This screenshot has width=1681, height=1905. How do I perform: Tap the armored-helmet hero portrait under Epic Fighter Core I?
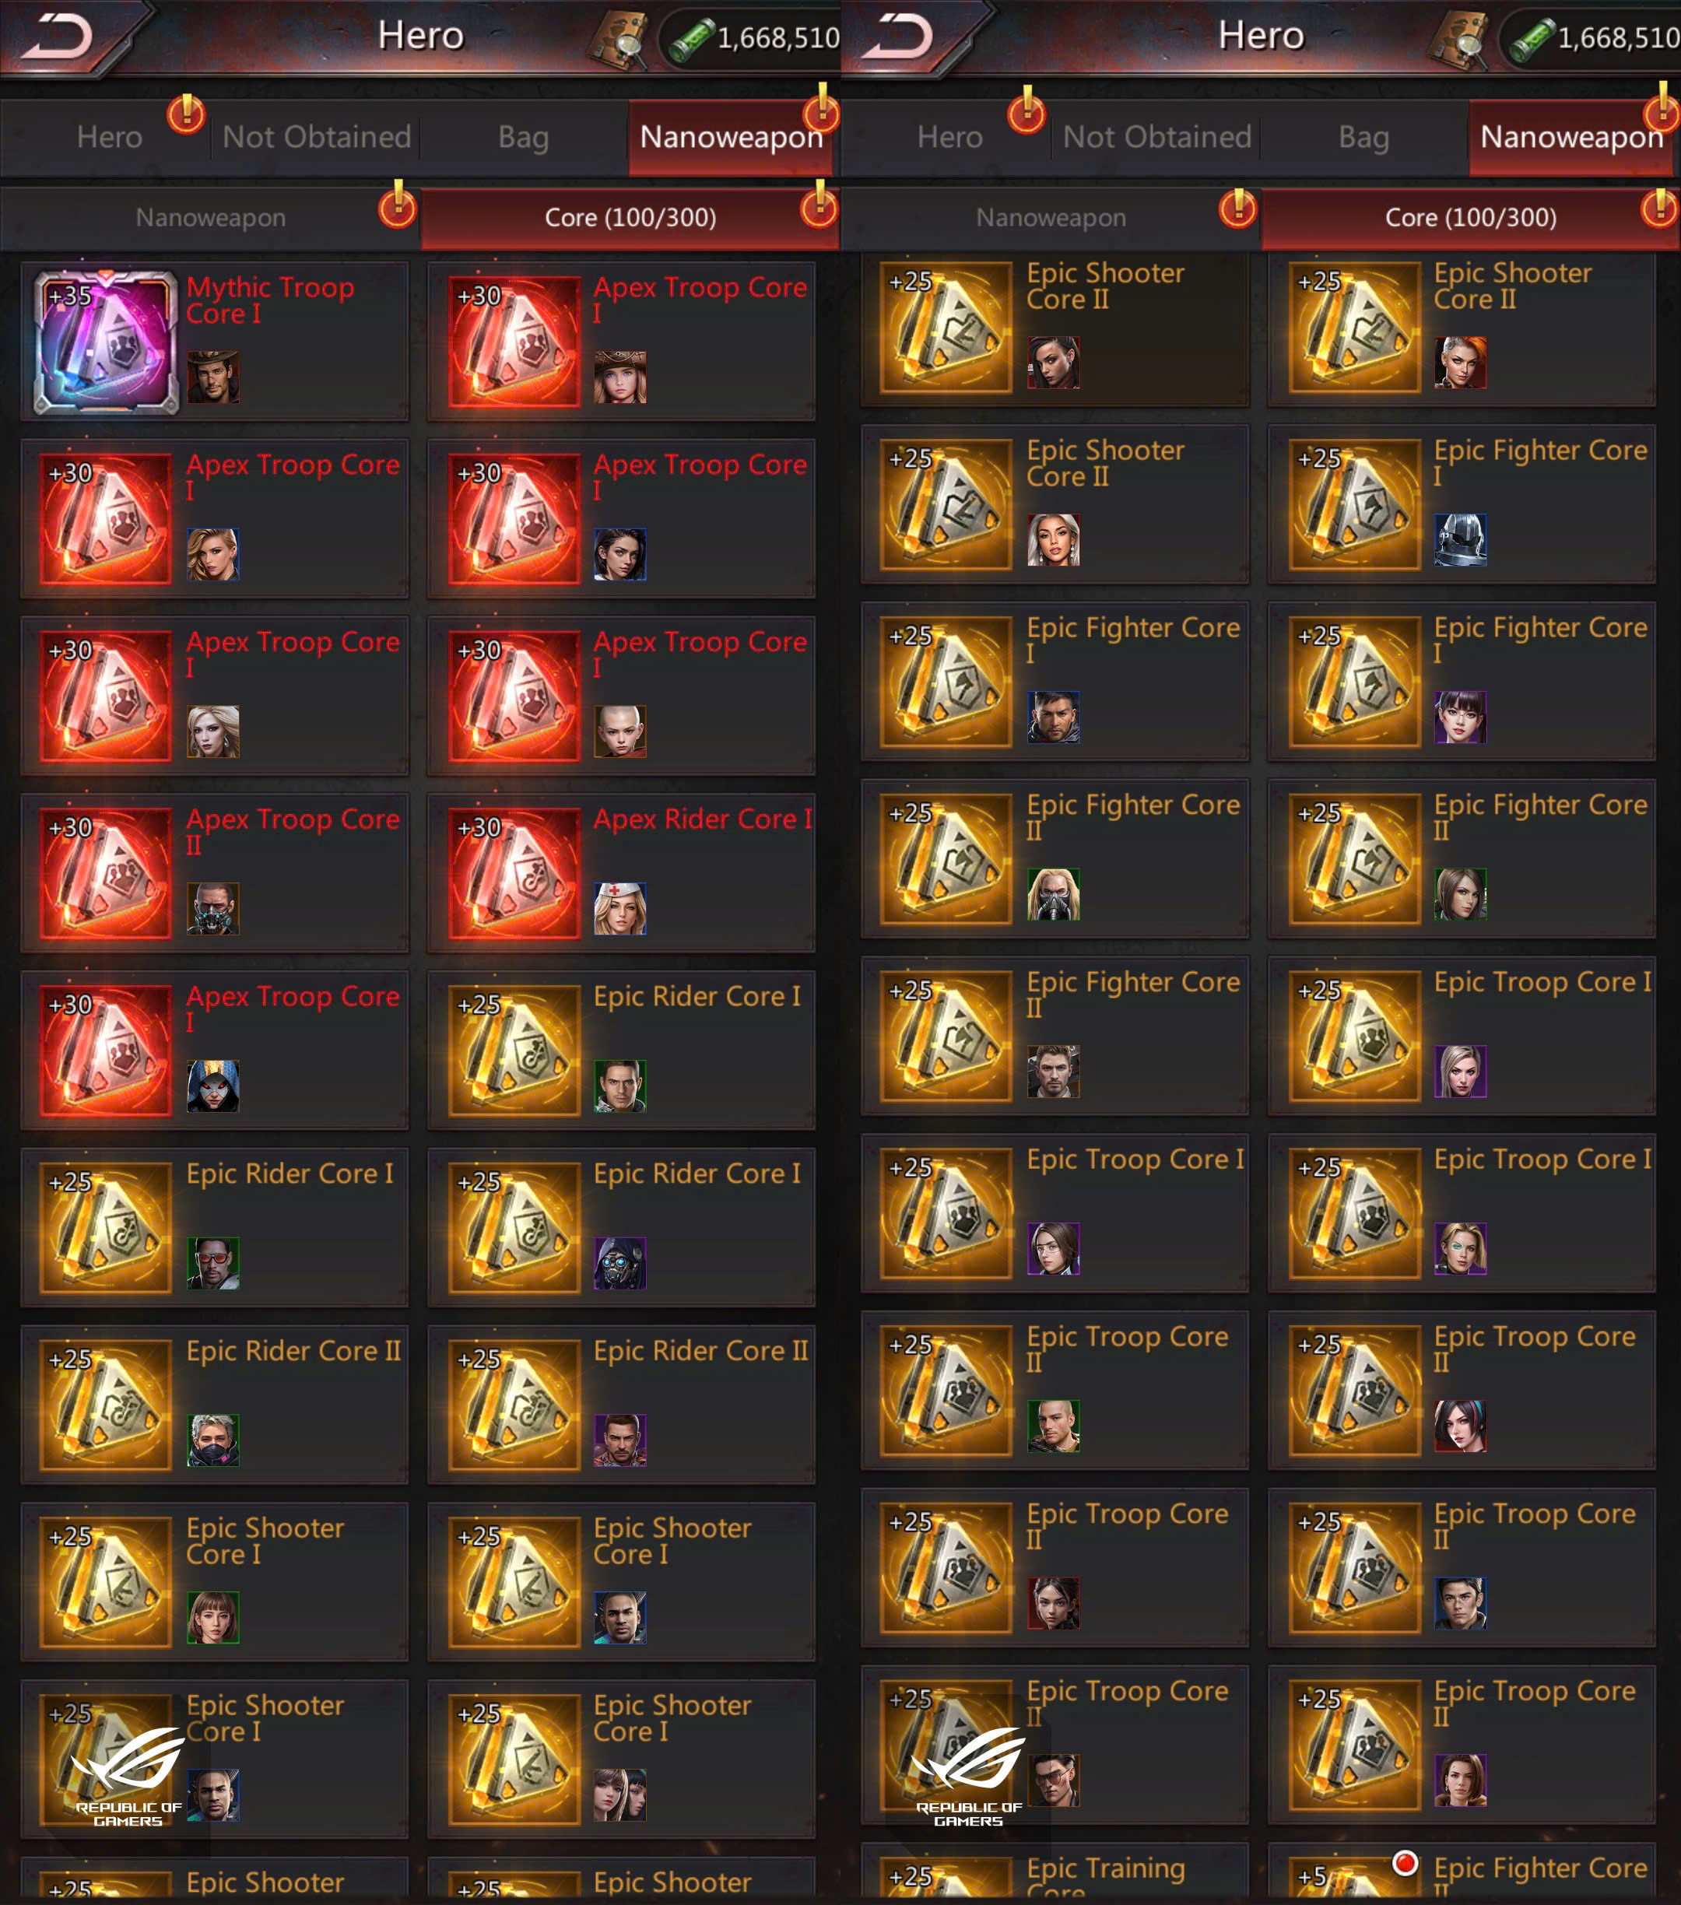click(1460, 539)
